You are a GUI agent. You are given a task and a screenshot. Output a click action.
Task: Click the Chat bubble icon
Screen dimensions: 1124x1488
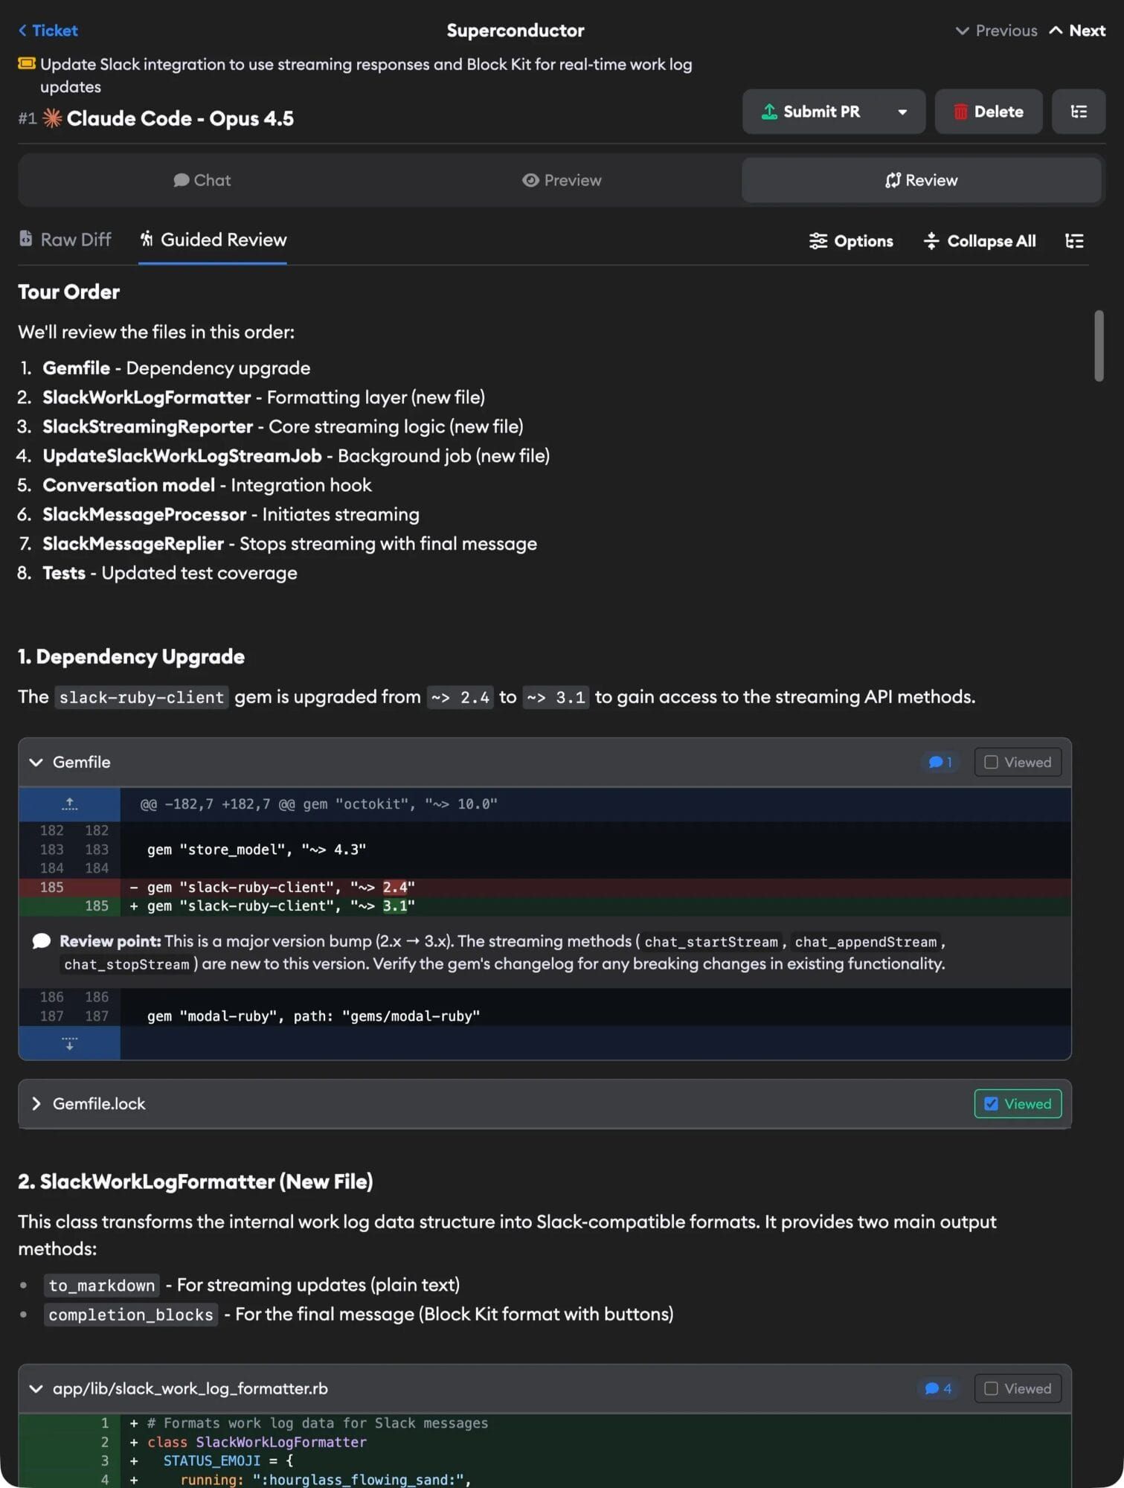pos(181,180)
